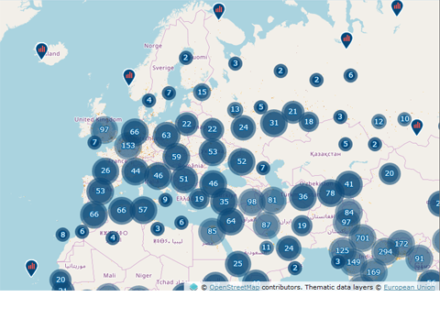Click the 294 cluster marker

385,251
